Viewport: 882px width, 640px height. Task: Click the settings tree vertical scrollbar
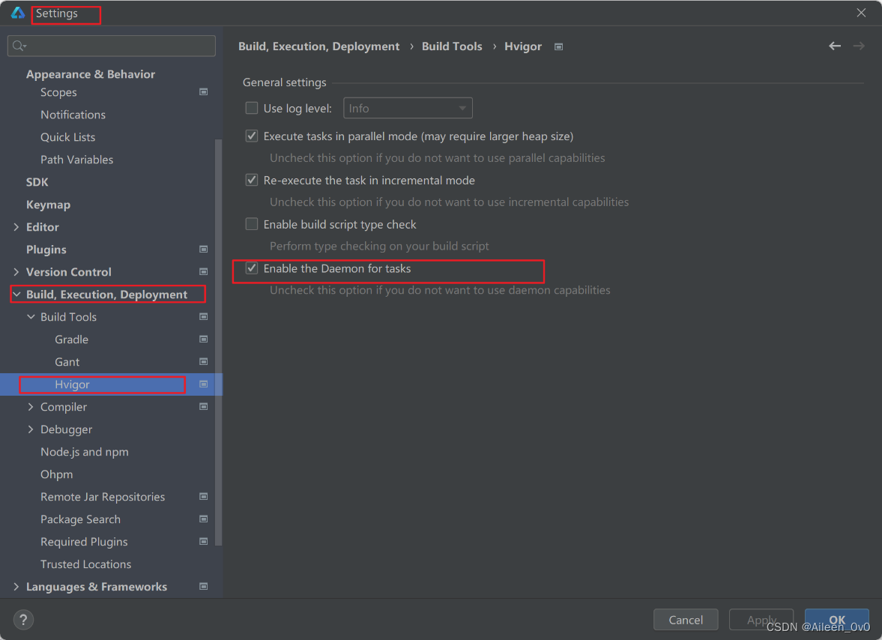tap(218, 342)
